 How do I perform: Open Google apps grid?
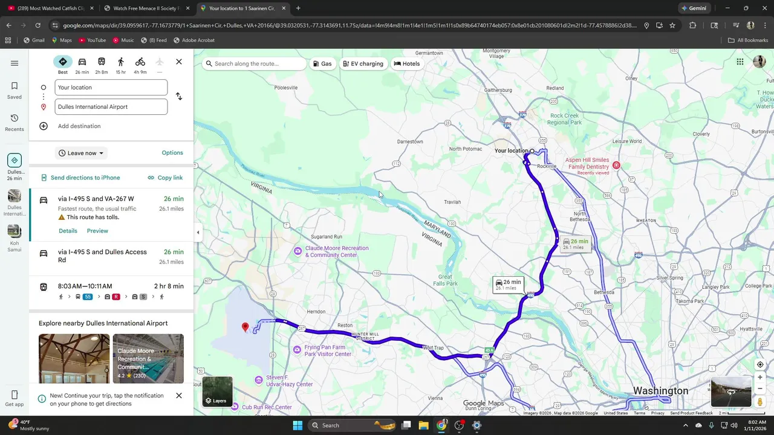(740, 62)
